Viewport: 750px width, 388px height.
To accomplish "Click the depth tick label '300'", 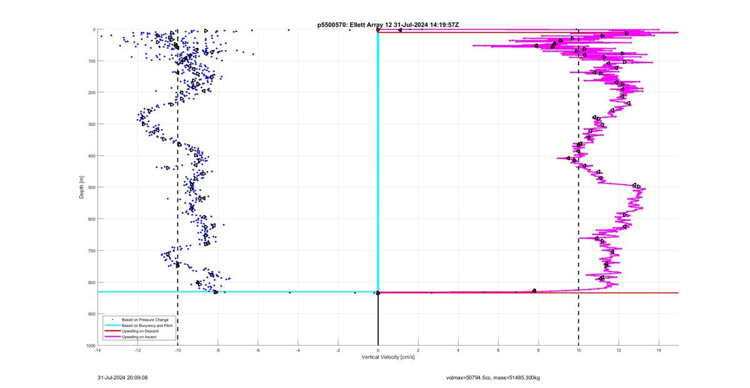I will (91, 124).
